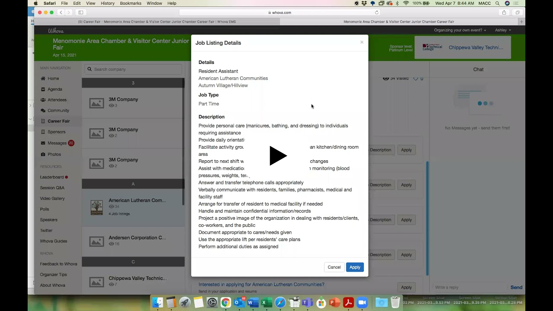Click the Search company field

pos(133,69)
